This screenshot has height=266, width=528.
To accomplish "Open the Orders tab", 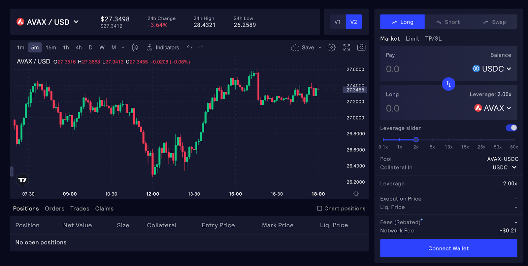I will [x=54, y=209].
